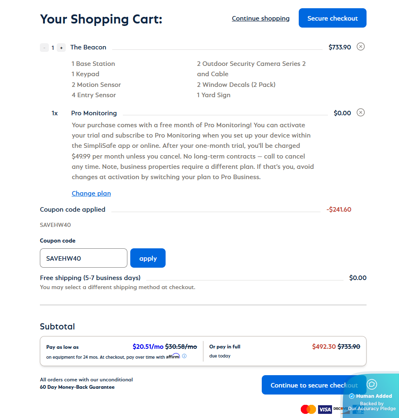Click the Mastercard payment icon

pyautogui.click(x=308, y=409)
